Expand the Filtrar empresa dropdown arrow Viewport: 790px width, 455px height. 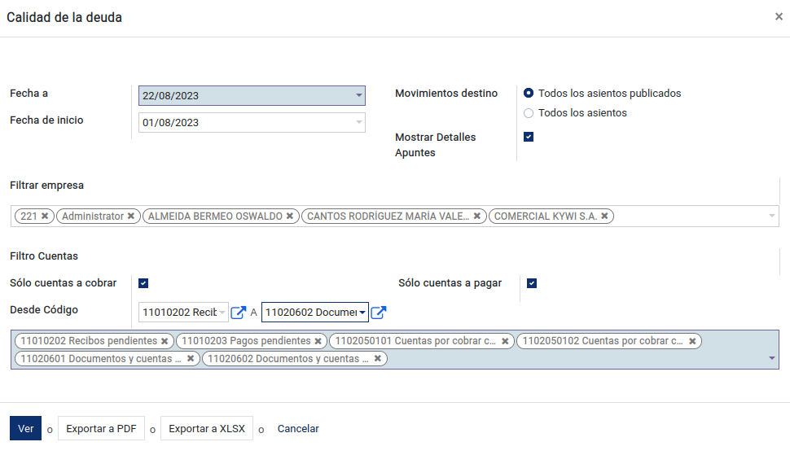772,216
